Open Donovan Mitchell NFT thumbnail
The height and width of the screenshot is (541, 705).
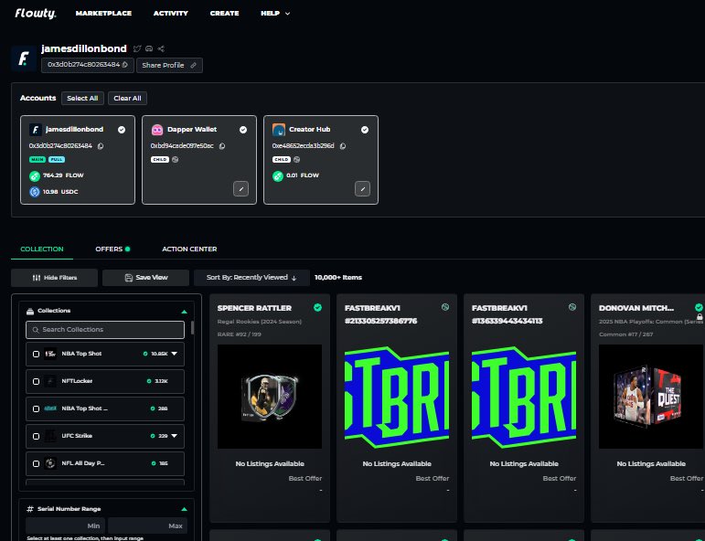tap(651, 397)
